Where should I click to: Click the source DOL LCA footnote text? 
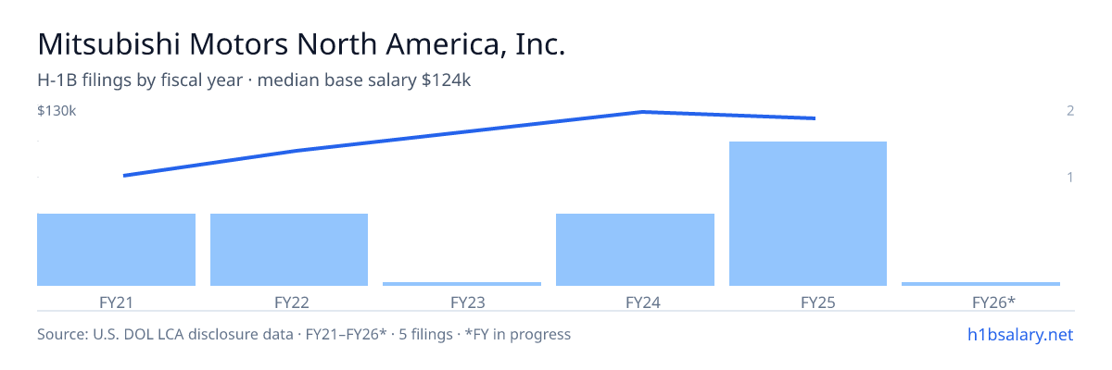click(304, 334)
